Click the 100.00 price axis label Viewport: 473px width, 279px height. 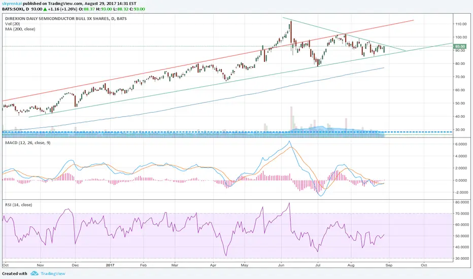coord(461,38)
